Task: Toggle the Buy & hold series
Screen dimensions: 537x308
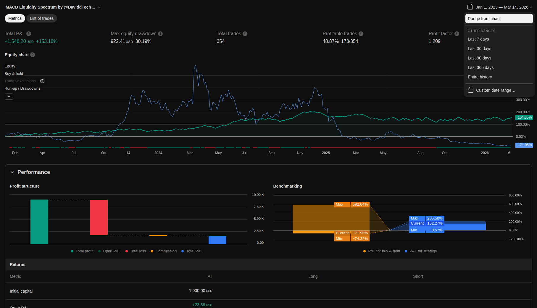Action: pyautogui.click(x=14, y=74)
